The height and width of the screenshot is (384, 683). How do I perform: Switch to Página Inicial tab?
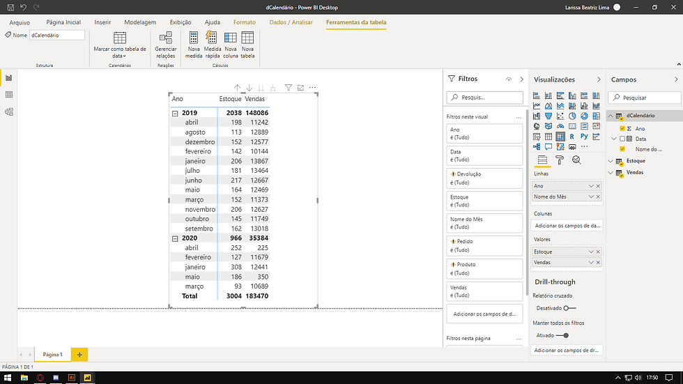point(63,22)
